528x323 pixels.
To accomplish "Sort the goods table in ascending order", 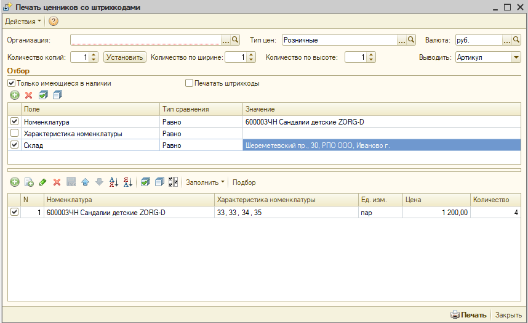I will coord(113,182).
